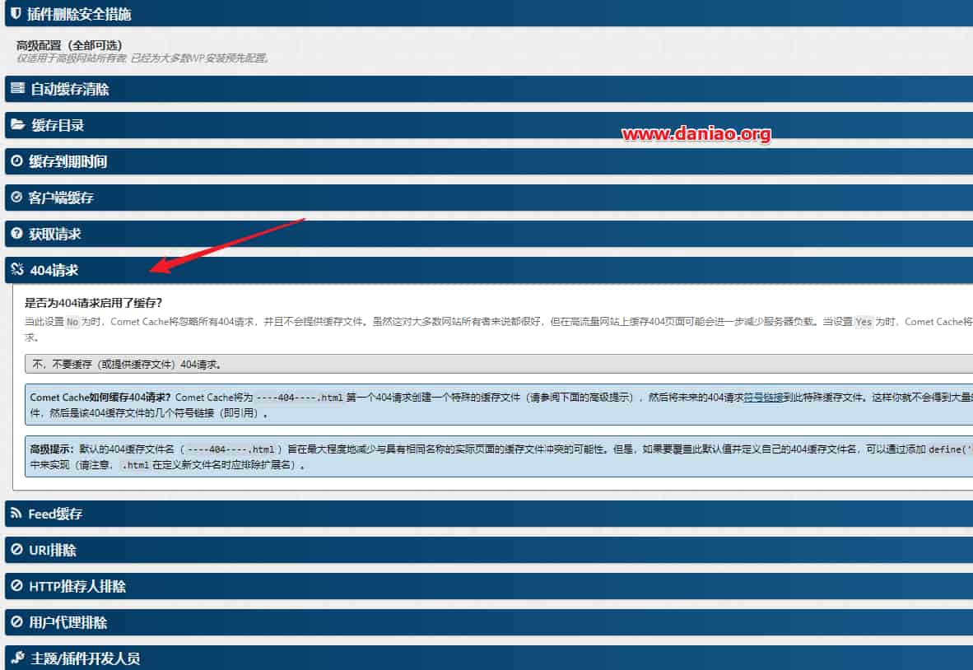The width and height of the screenshot is (973, 670).
Task: Click the wrench icon beside 主题/插件开发人员
Action: coord(18,658)
